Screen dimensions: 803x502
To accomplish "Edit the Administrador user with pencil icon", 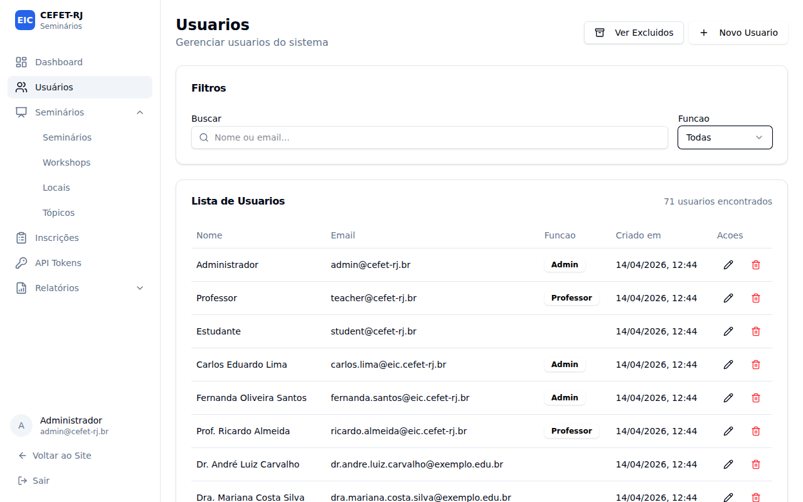I will pyautogui.click(x=728, y=265).
